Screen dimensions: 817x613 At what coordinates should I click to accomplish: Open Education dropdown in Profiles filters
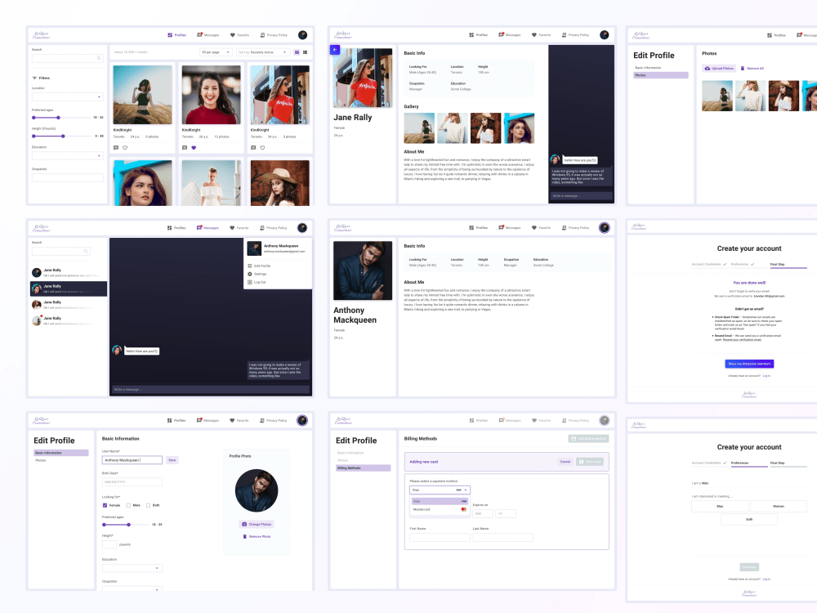68,155
